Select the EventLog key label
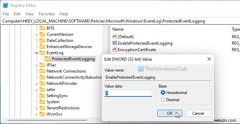Viewport: 240px width, 124px height. (x=55, y=53)
